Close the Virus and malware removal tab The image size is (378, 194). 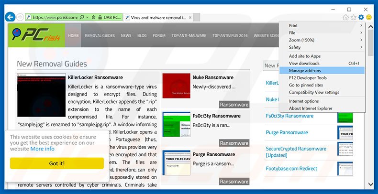pyautogui.click(x=190, y=18)
